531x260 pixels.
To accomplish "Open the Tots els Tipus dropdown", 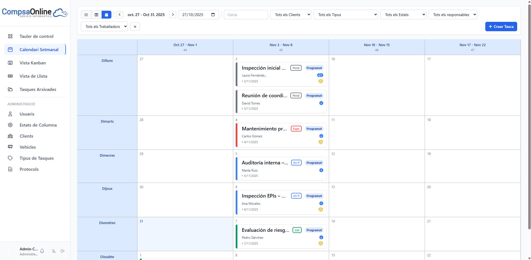I will tap(346, 15).
